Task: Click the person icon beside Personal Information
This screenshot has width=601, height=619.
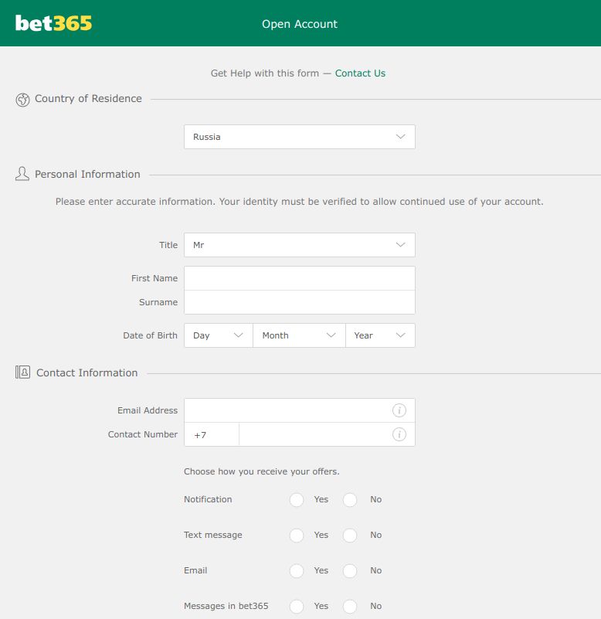Action: coord(21,174)
